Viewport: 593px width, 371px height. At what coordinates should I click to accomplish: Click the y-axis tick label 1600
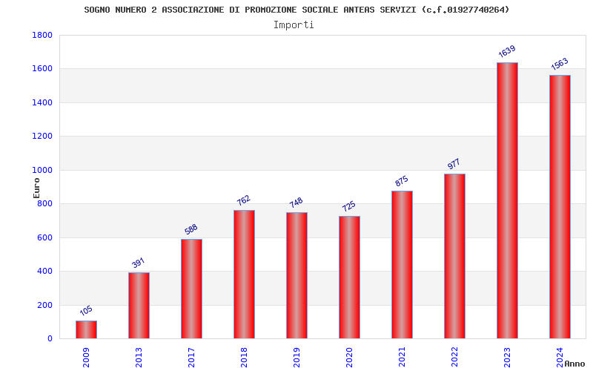(x=42, y=69)
